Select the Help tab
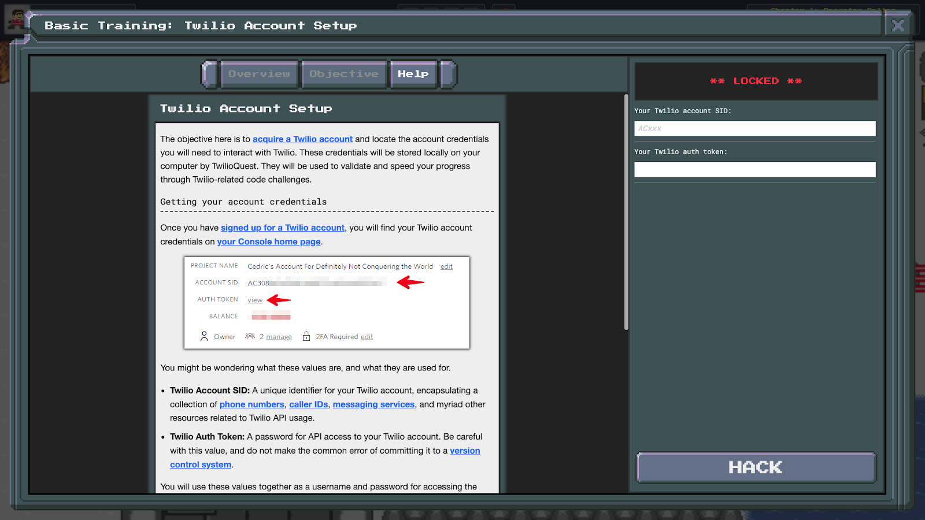The width and height of the screenshot is (925, 520). point(413,74)
